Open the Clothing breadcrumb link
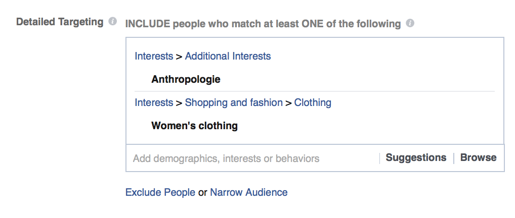The height and width of the screenshot is (218, 515). pos(313,102)
